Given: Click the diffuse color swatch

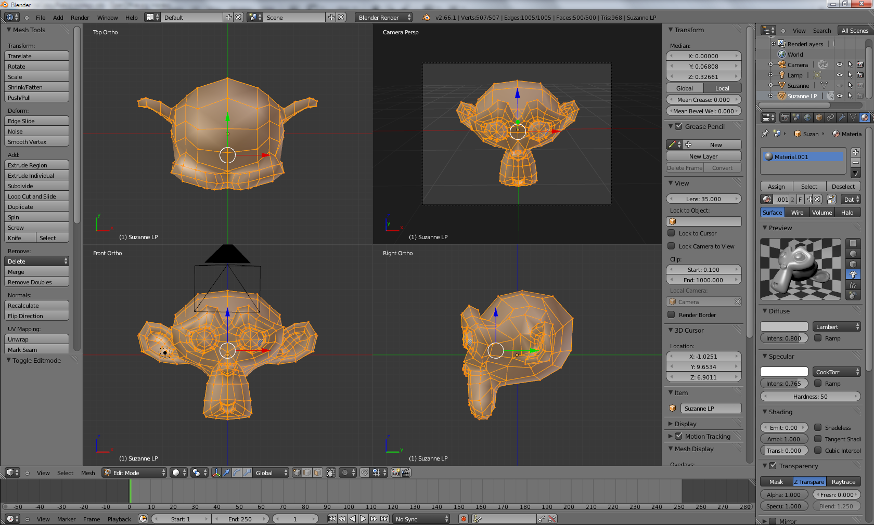Looking at the screenshot, I should pos(784,326).
